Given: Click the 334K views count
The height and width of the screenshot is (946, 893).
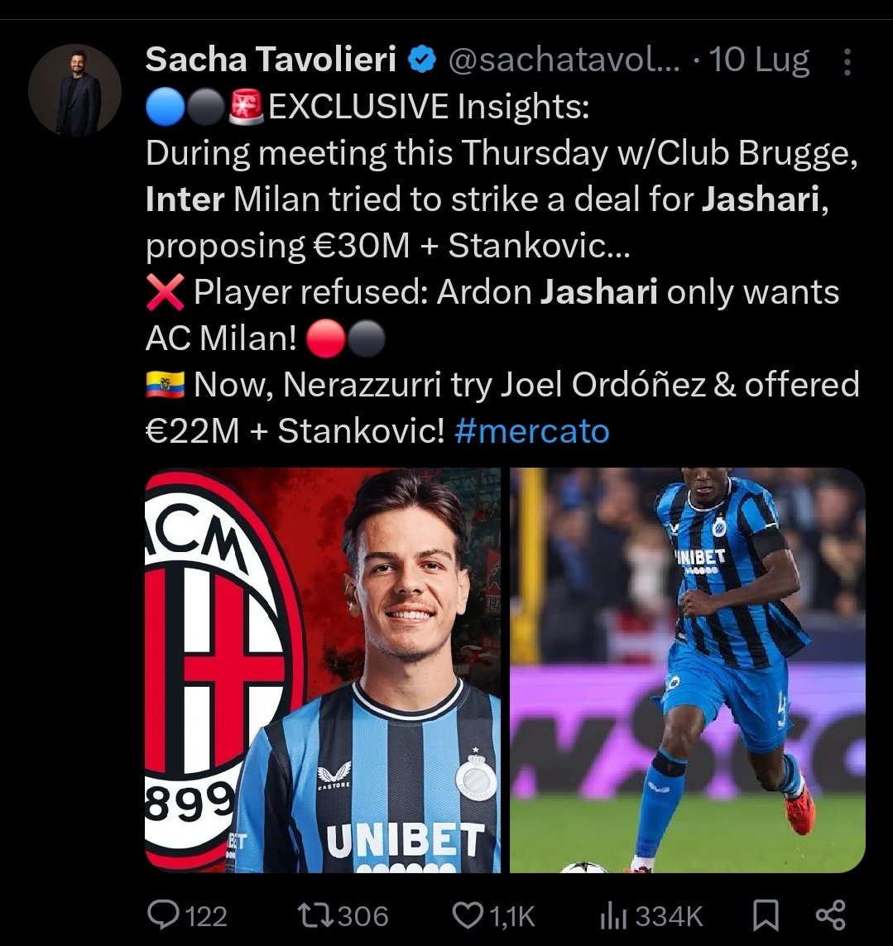Looking at the screenshot, I should [670, 917].
